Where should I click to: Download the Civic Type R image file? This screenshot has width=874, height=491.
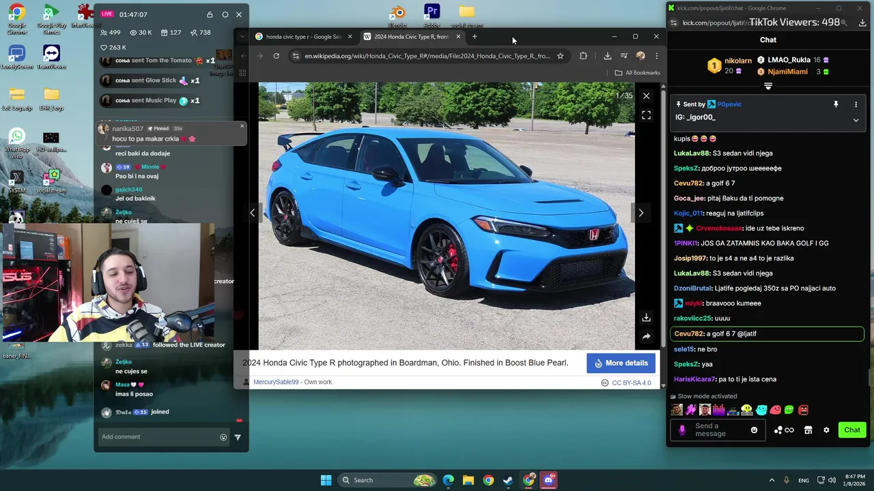point(646,318)
